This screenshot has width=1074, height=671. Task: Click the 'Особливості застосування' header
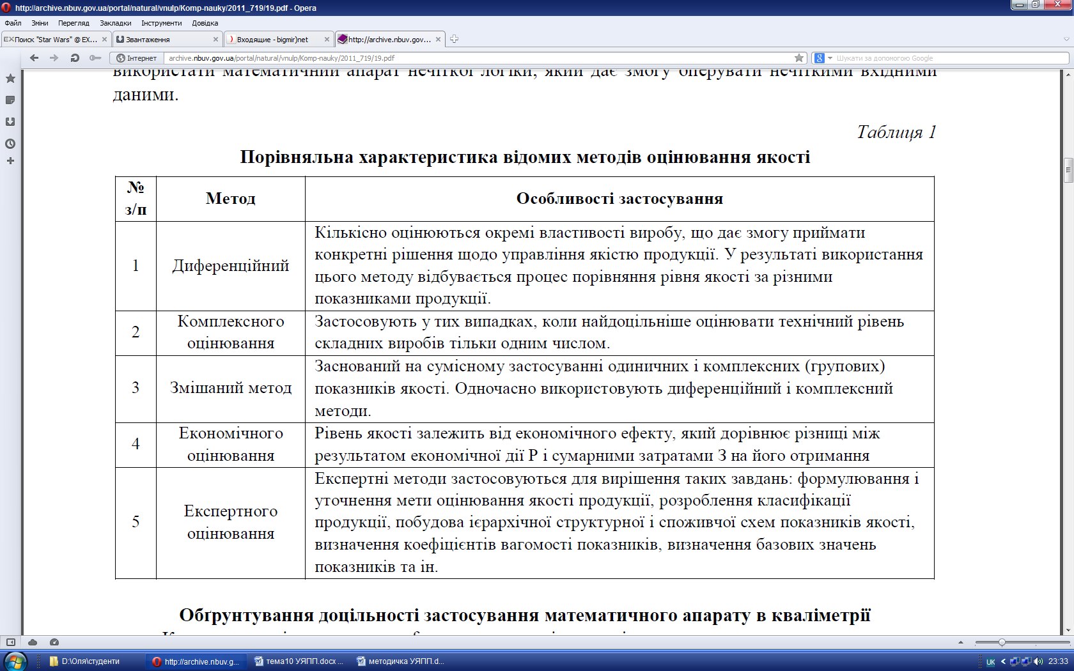coord(619,199)
